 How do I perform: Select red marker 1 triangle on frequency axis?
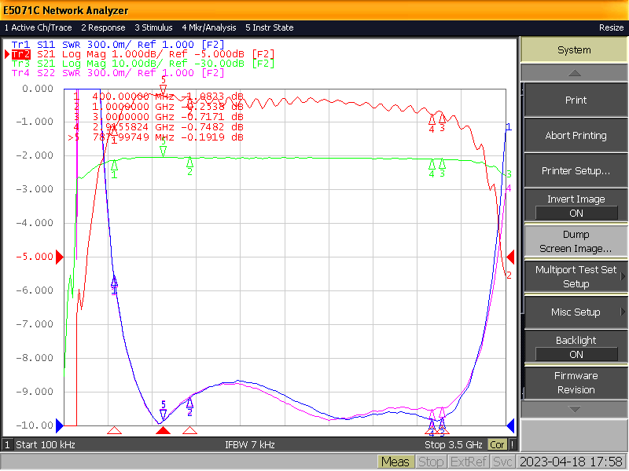(x=114, y=430)
